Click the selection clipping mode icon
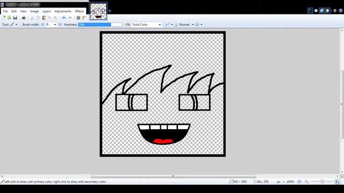The height and width of the screenshot is (193, 344). [x=197, y=25]
